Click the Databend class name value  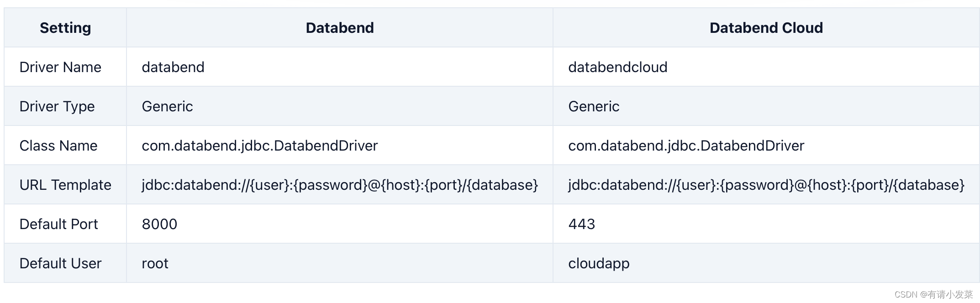259,146
